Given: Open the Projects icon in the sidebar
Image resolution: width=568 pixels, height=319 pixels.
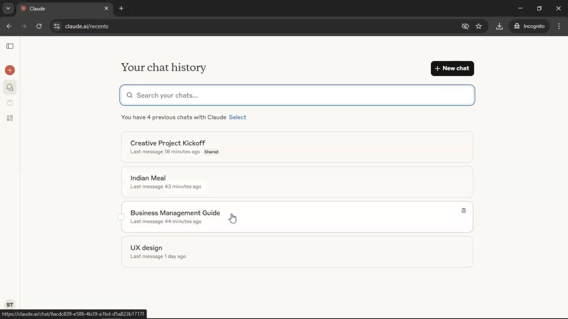Looking at the screenshot, I should click(10, 103).
